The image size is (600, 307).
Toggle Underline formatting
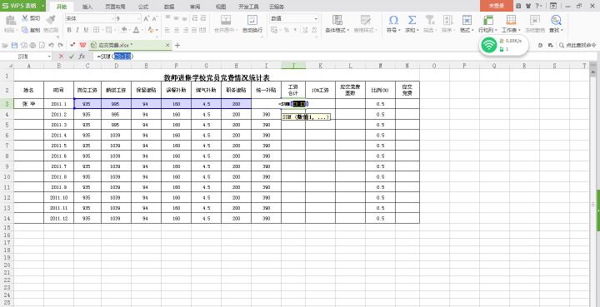86,30
